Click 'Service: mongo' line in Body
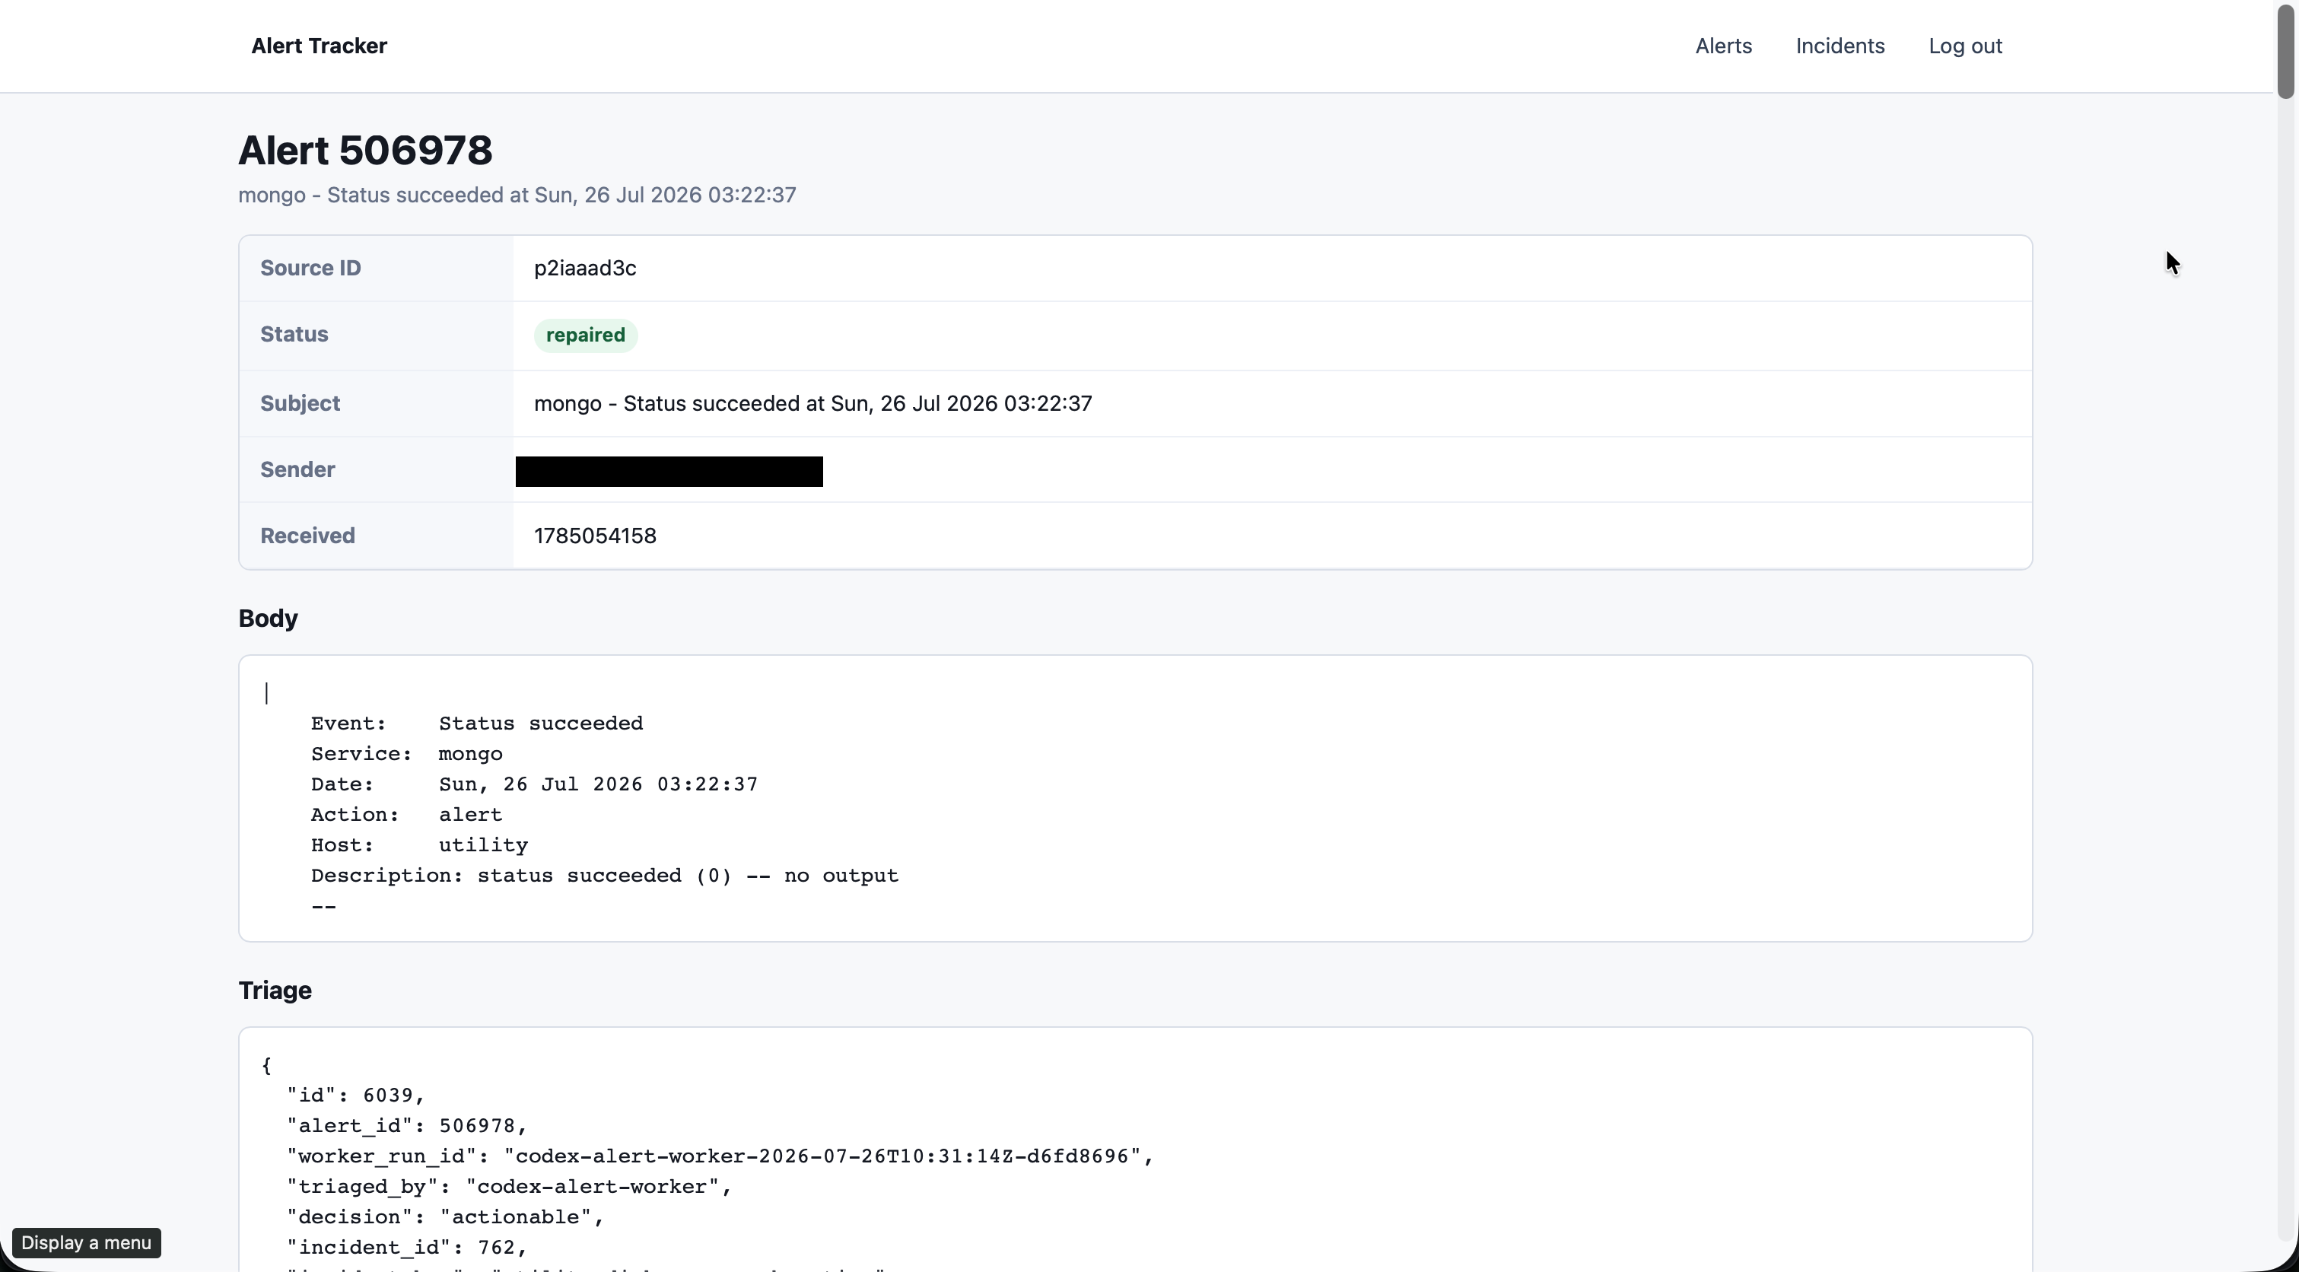Image resolution: width=2299 pixels, height=1272 pixels. point(406,753)
